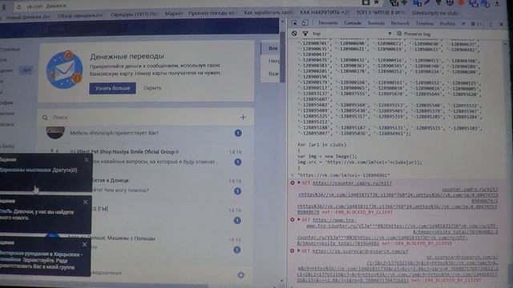Open the Network tab
Screen dimensions: 513x288
[x=400, y=23]
